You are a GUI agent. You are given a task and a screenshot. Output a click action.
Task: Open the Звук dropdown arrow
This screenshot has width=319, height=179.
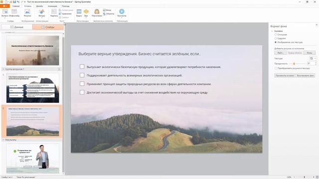[x=86, y=18]
